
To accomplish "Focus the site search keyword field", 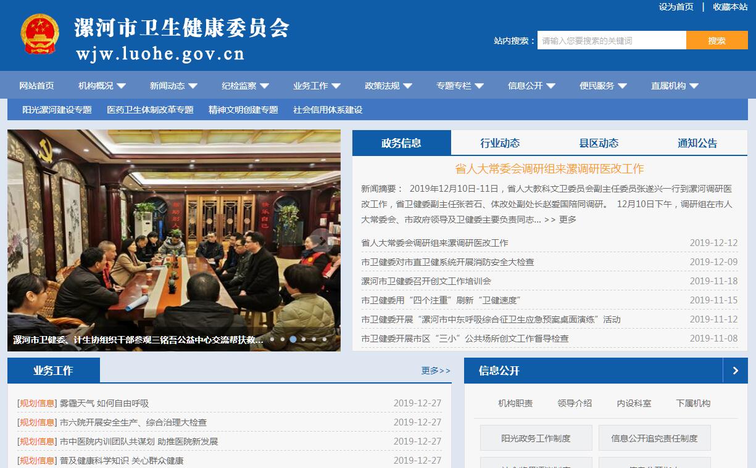I will tap(612, 40).
